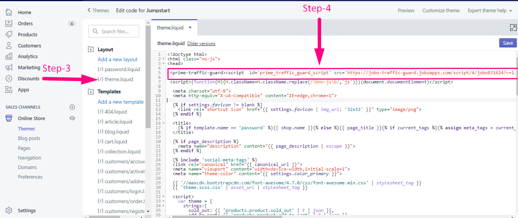Click the Home icon in sidebar
This screenshot has width=518, height=218.
[9, 12]
